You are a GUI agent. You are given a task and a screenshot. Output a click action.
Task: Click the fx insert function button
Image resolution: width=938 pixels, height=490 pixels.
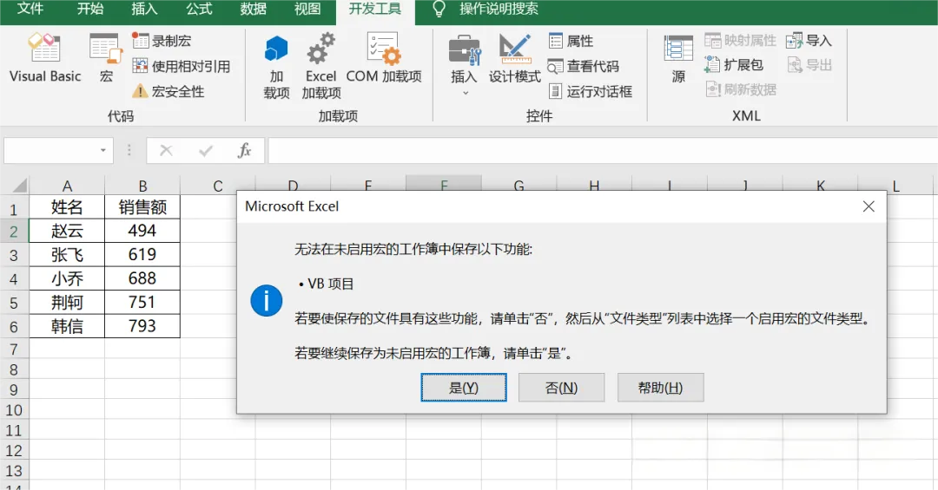pyautogui.click(x=244, y=151)
